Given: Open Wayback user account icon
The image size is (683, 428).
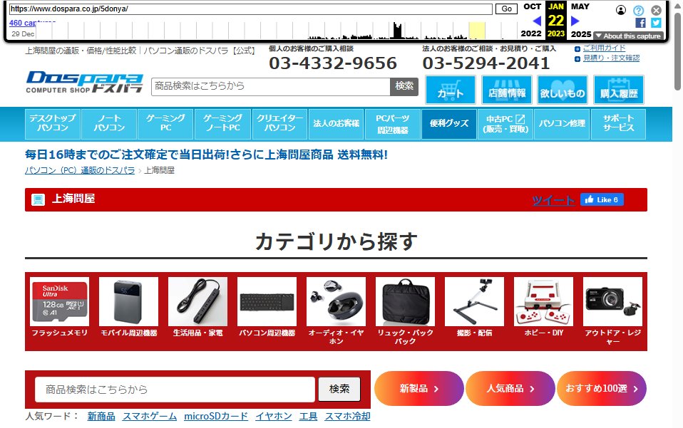Looking at the screenshot, I should [x=621, y=10].
